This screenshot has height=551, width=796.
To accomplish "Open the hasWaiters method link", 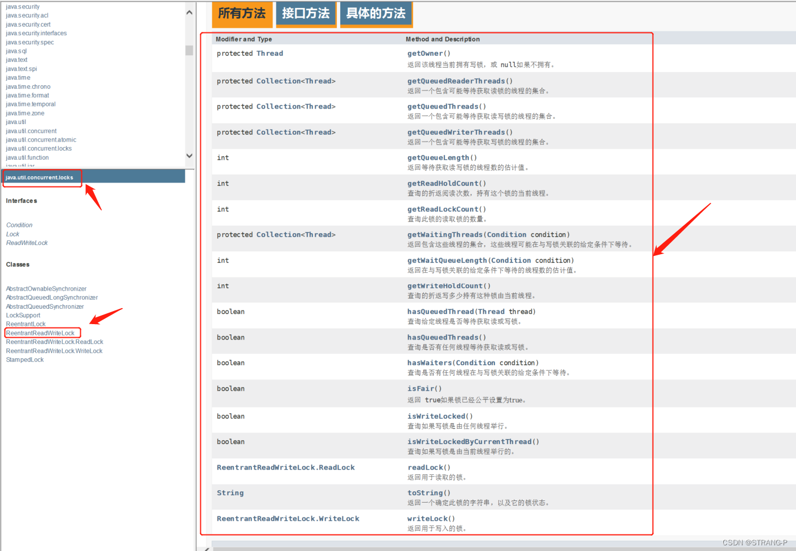I will pos(430,363).
